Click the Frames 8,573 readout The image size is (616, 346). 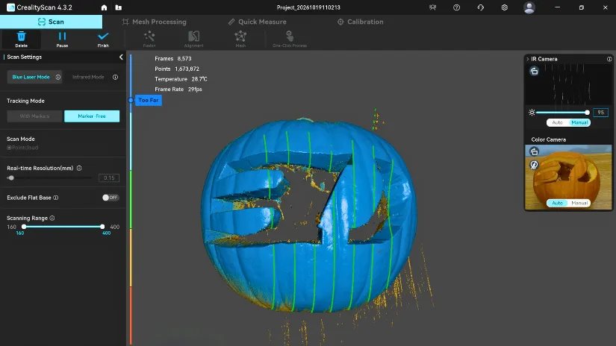click(x=173, y=58)
